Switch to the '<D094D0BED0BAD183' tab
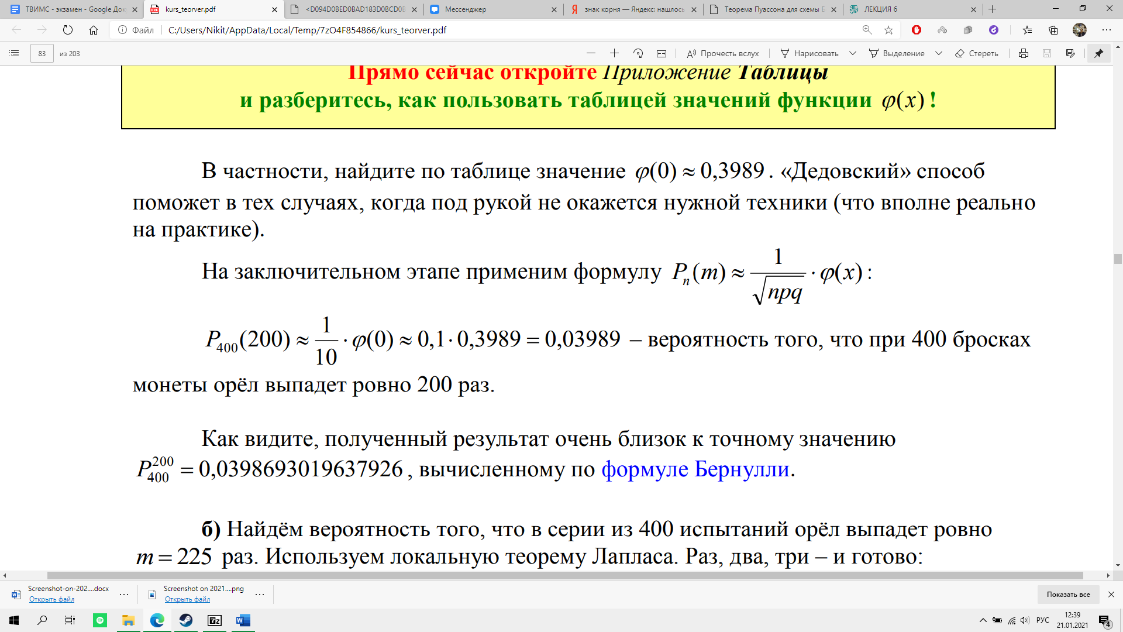 (354, 9)
